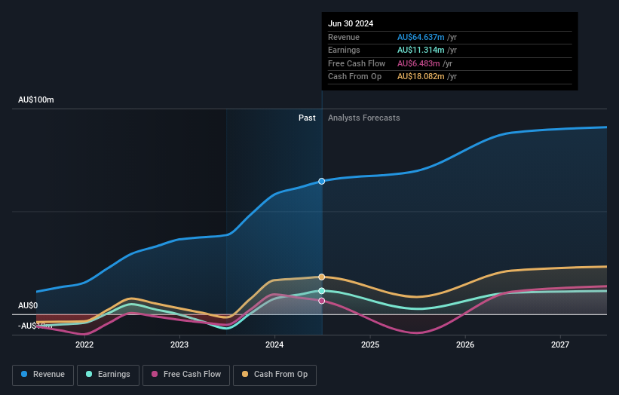Click the AU$11.314m earnings value
The width and height of the screenshot is (619, 395).
point(421,50)
